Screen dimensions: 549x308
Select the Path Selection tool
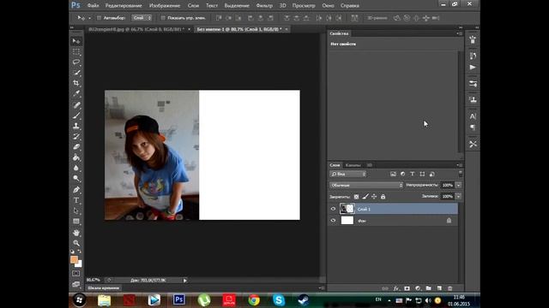pos(76,210)
